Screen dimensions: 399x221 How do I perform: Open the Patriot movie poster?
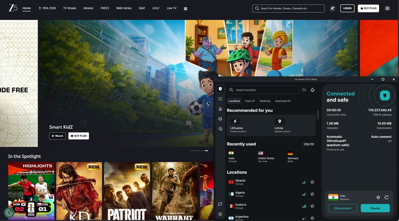pyautogui.click(x=127, y=191)
